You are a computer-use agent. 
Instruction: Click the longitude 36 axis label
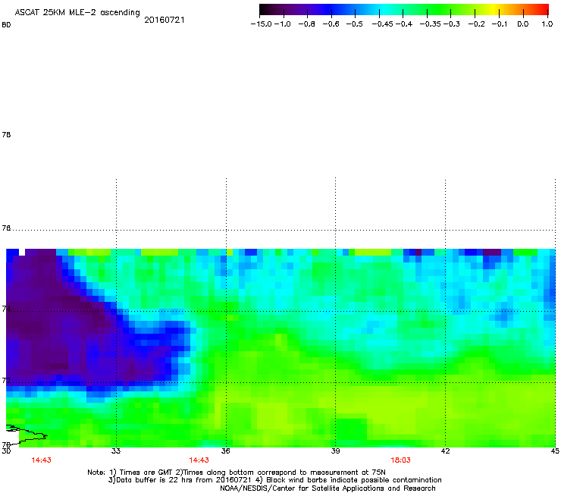tap(225, 451)
